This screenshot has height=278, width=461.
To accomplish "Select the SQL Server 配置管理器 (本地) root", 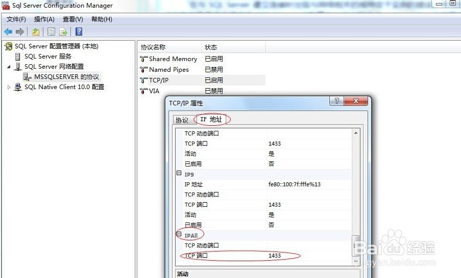I will pos(57,46).
